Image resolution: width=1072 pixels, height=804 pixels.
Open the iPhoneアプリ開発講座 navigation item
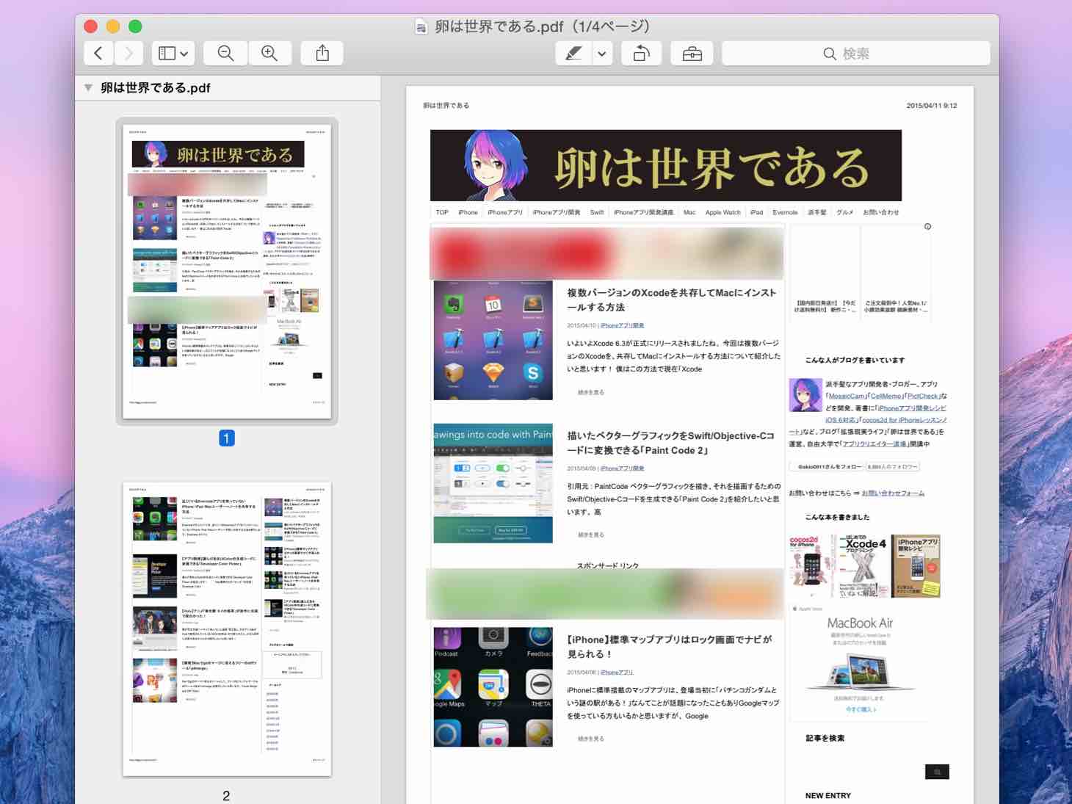click(643, 212)
